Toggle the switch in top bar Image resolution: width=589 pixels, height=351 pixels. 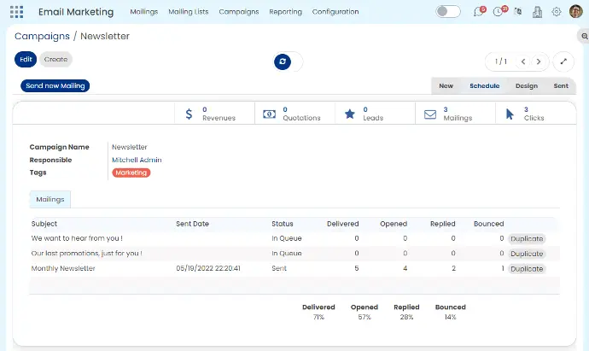click(447, 12)
